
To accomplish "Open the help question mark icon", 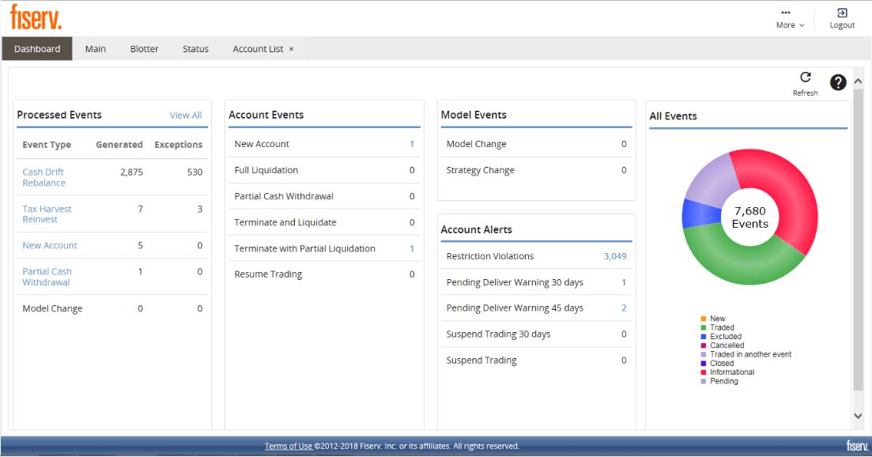I will pyautogui.click(x=838, y=82).
